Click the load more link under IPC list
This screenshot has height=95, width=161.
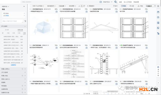coord(13,65)
